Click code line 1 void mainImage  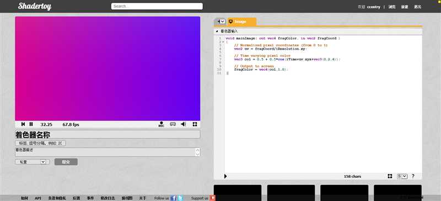click(283, 38)
